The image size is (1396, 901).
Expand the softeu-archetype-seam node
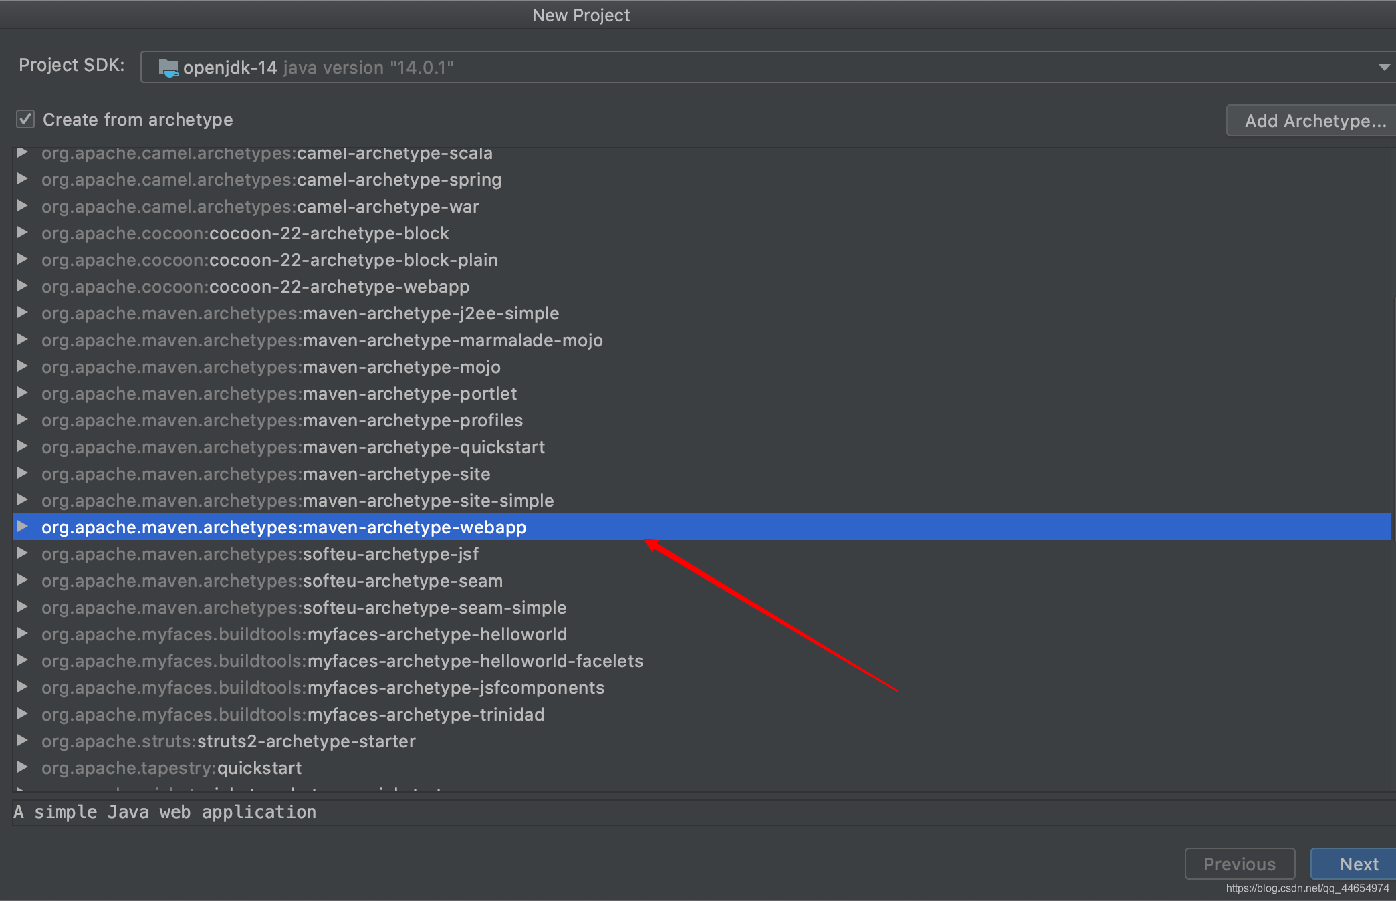coord(22,580)
